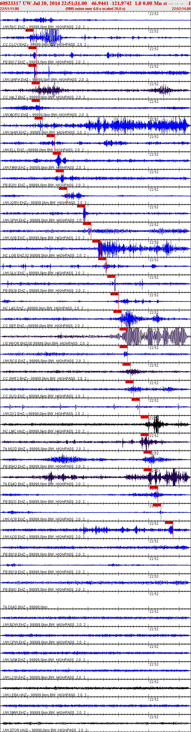Select the red pick flag above UW.GPW waveform
The height and width of the screenshot is (732, 191).
(81, 206)
